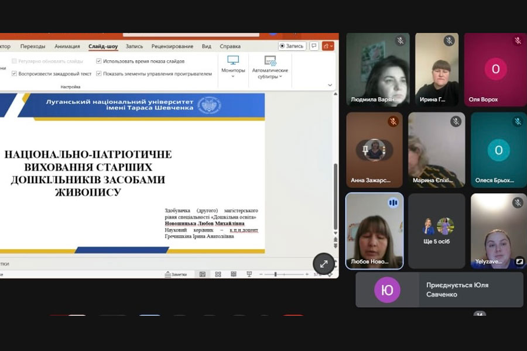This screenshot has height=351, width=527.
Task: Open the 'Ще 5 осіб' participants tile
Action: tap(436, 231)
